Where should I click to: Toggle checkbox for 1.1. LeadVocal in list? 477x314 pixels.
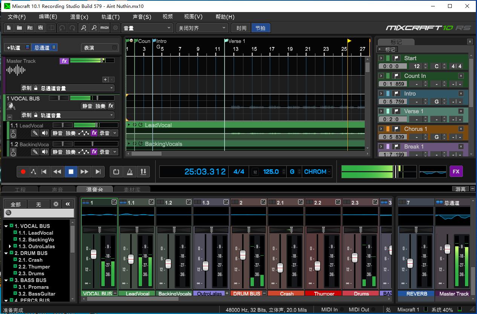click(x=16, y=233)
